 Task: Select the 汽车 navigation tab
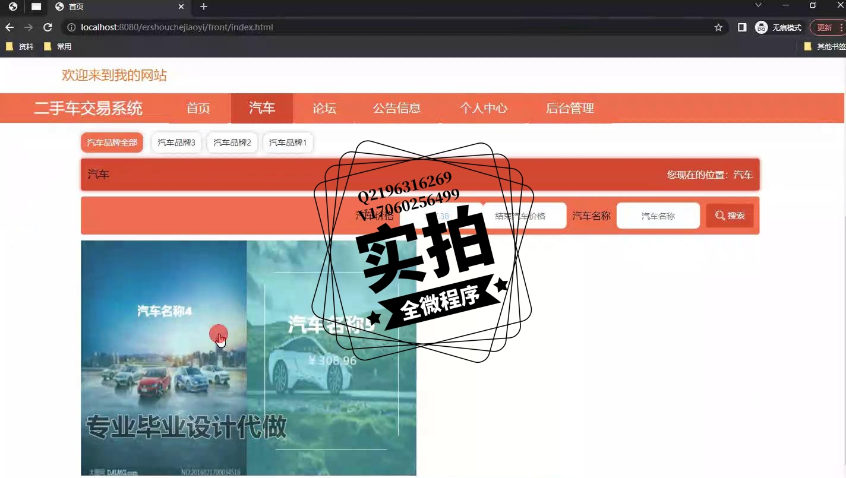262,108
